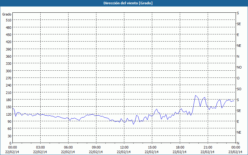Click the '06:00' time label
248x155 pixels.
click(x=68, y=148)
